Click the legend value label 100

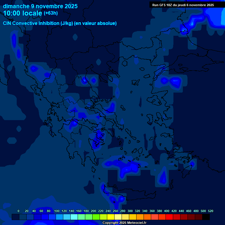tap(57, 211)
